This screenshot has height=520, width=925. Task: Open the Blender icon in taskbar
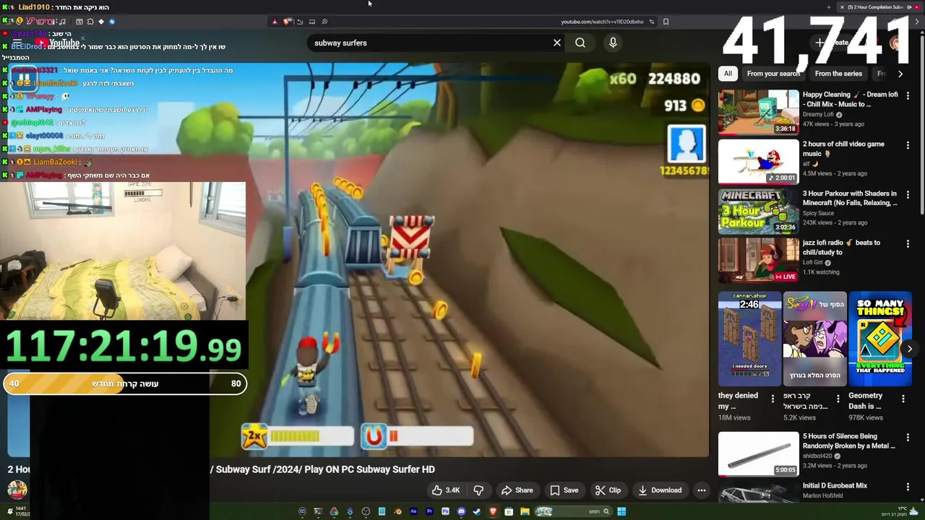pyautogui.click(x=397, y=511)
